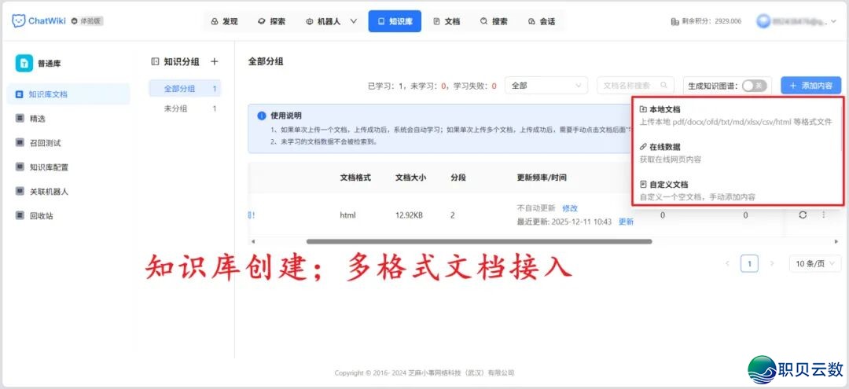
Task: Select the 全部分组 group
Action: tap(185, 89)
